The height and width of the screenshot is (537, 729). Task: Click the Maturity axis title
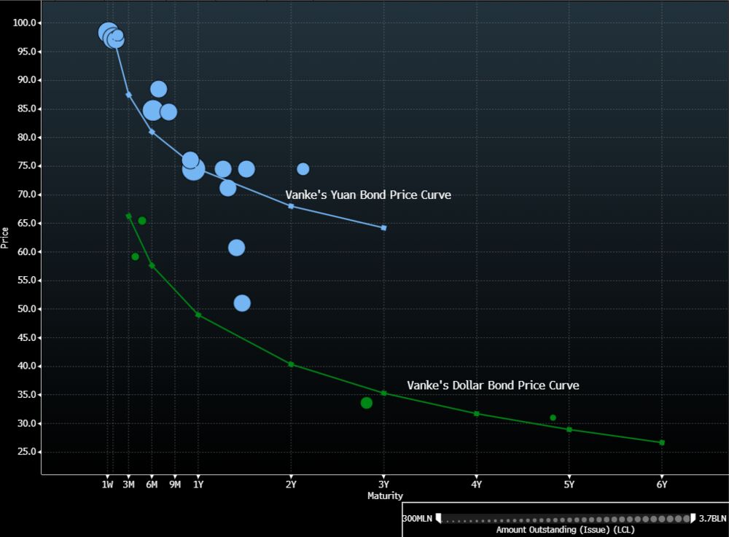tap(385, 495)
